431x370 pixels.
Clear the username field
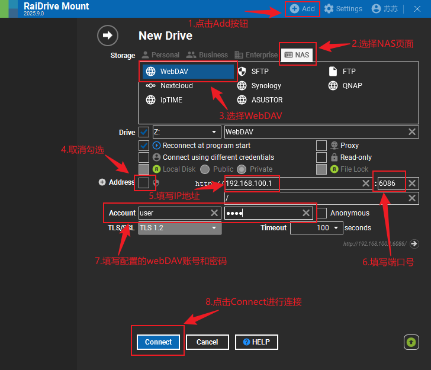214,213
